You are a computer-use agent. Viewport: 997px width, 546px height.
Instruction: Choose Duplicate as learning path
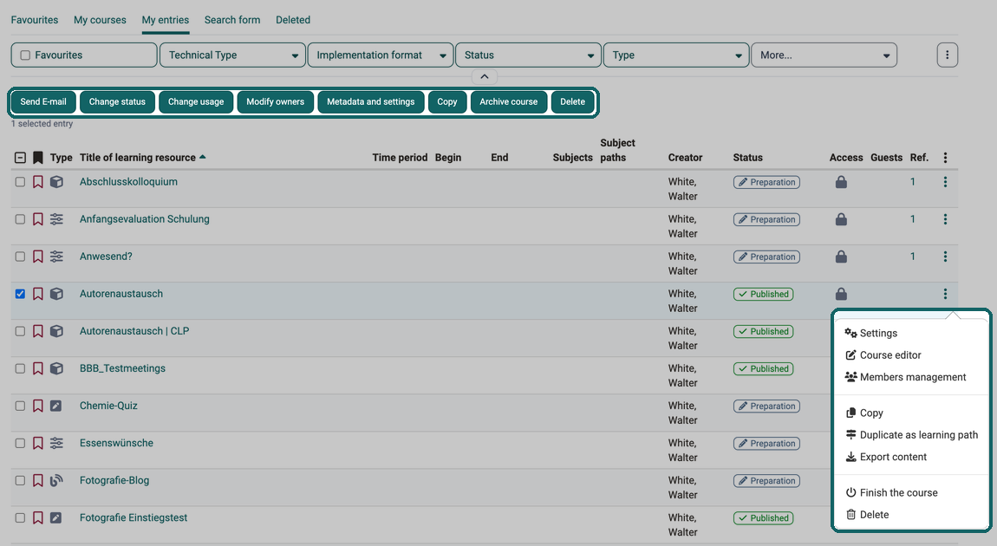pos(910,435)
